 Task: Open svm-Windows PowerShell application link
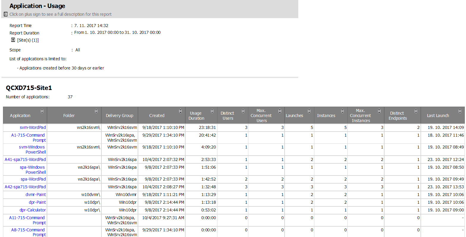click(32, 149)
